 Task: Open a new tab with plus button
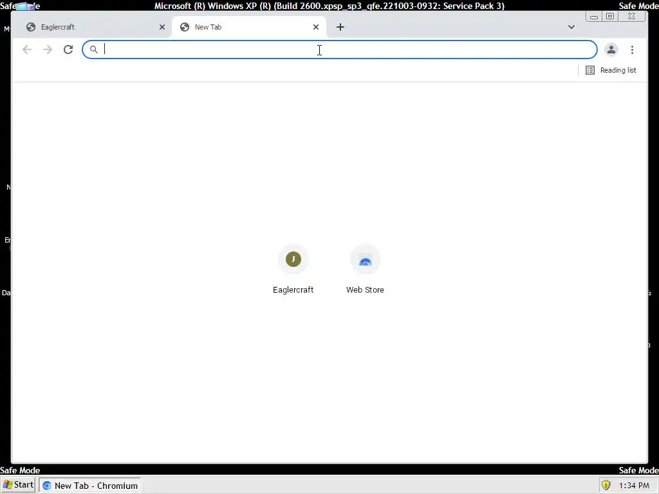click(x=340, y=27)
